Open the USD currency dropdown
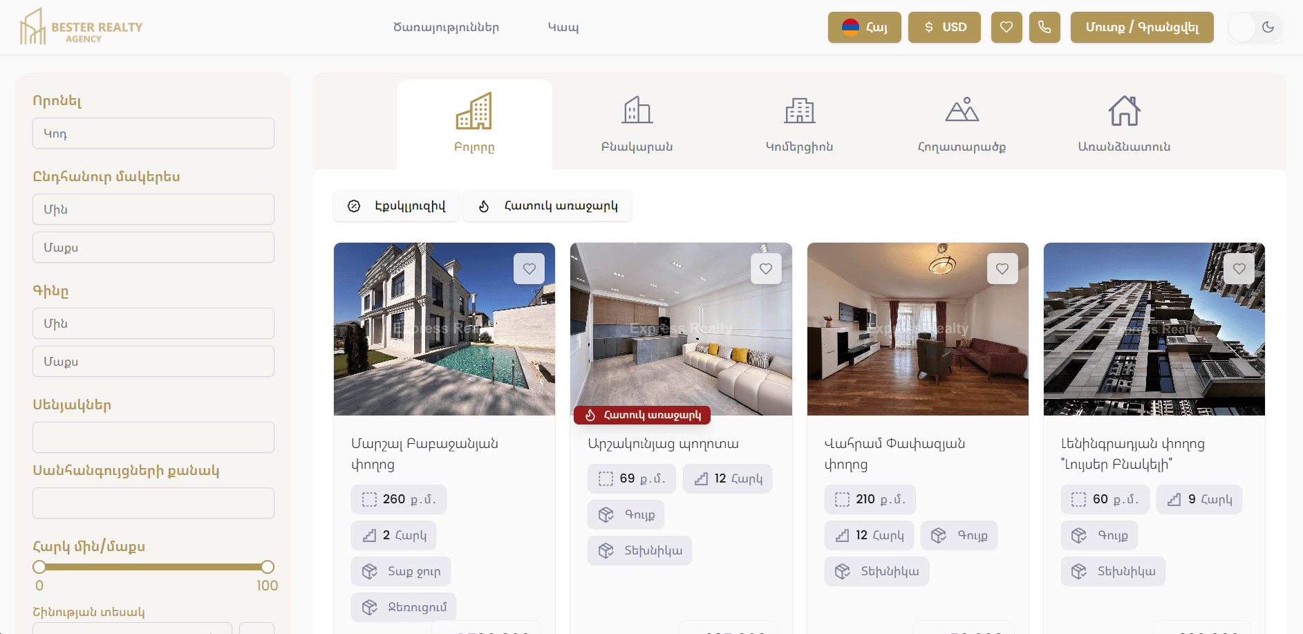This screenshot has width=1303, height=634. point(944,28)
